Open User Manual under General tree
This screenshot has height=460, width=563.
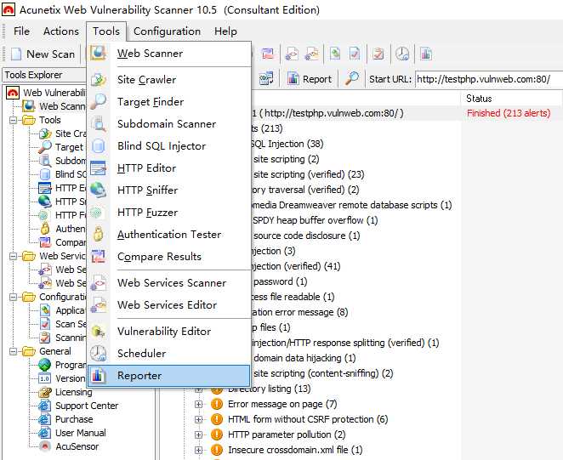coord(72,433)
